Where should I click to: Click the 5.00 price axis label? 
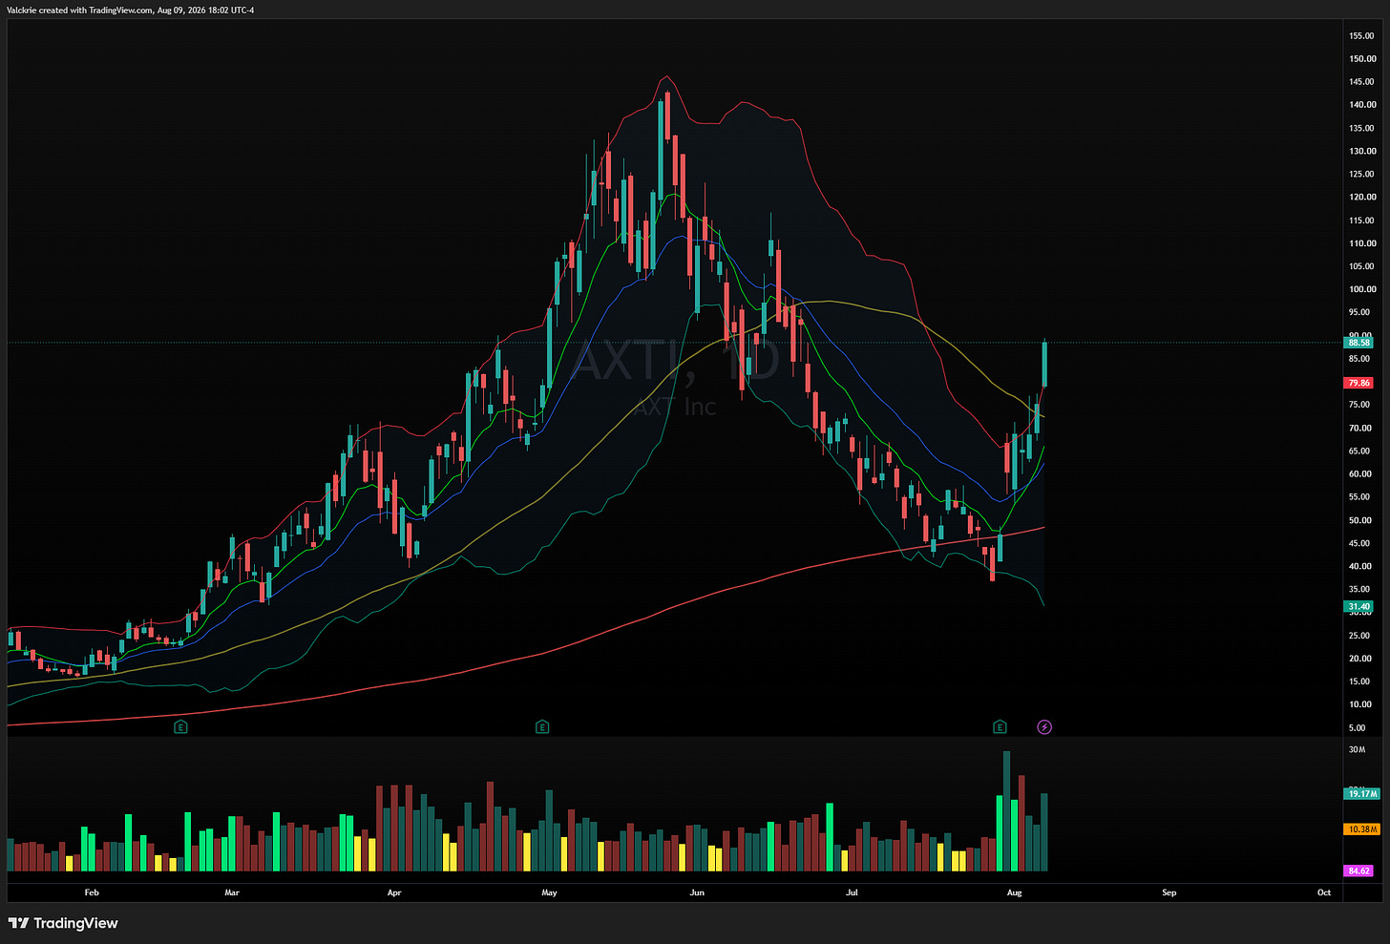[x=1358, y=727]
